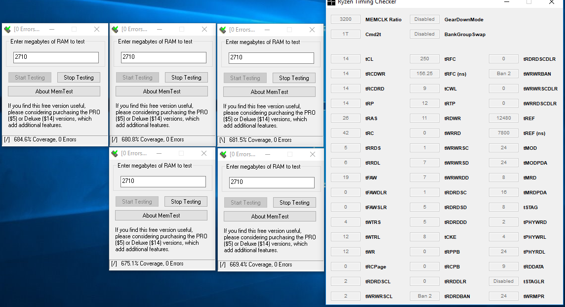The height and width of the screenshot is (307, 565).
Task: Click the tRC value field showing 42
Action: pos(346,133)
